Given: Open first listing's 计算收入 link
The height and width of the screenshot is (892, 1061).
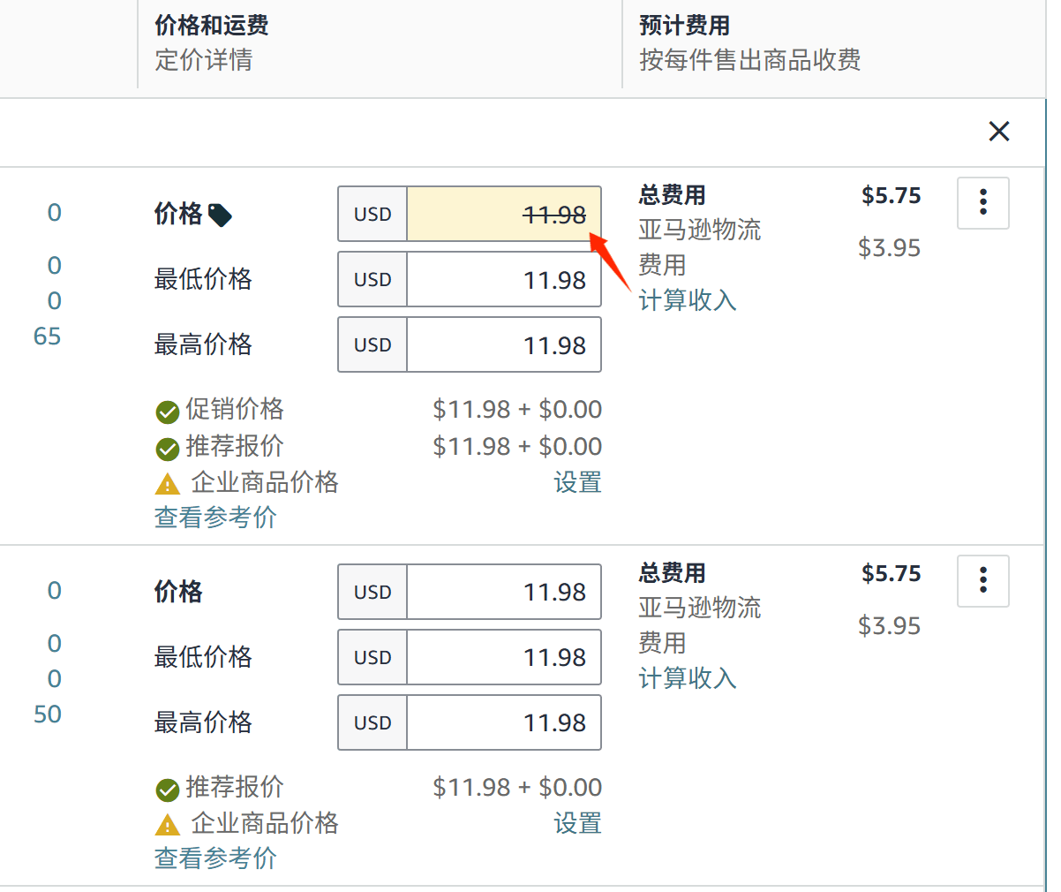Looking at the screenshot, I should tap(687, 300).
